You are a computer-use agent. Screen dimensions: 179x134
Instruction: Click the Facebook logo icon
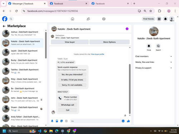point(5,19)
